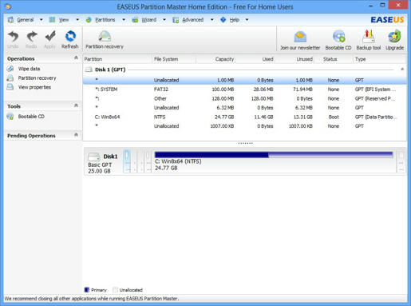Click the Wipe data link
411x306 pixels.
tap(29, 69)
